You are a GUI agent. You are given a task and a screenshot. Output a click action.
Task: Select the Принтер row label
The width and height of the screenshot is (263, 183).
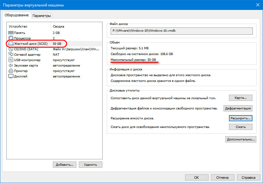point(21,71)
